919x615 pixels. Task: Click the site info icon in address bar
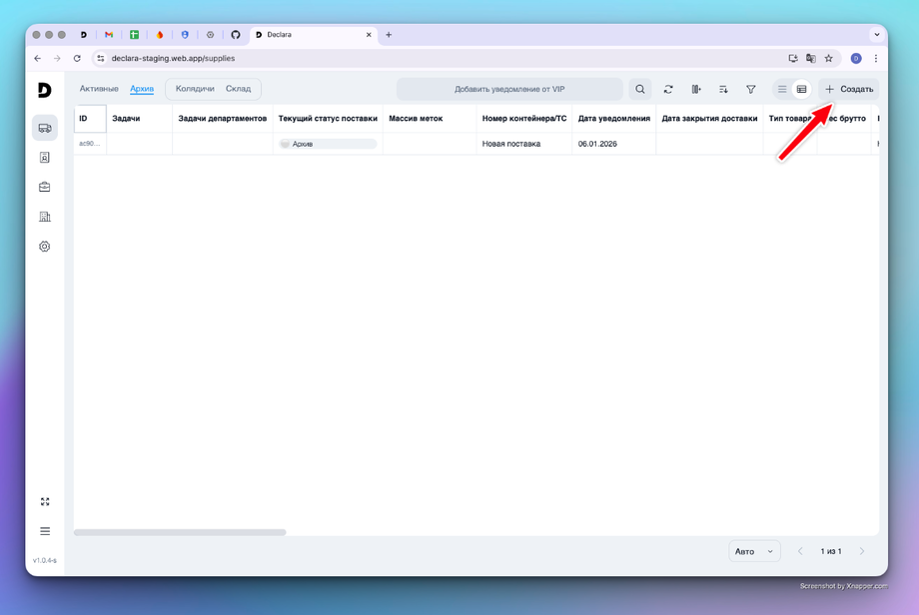point(100,58)
